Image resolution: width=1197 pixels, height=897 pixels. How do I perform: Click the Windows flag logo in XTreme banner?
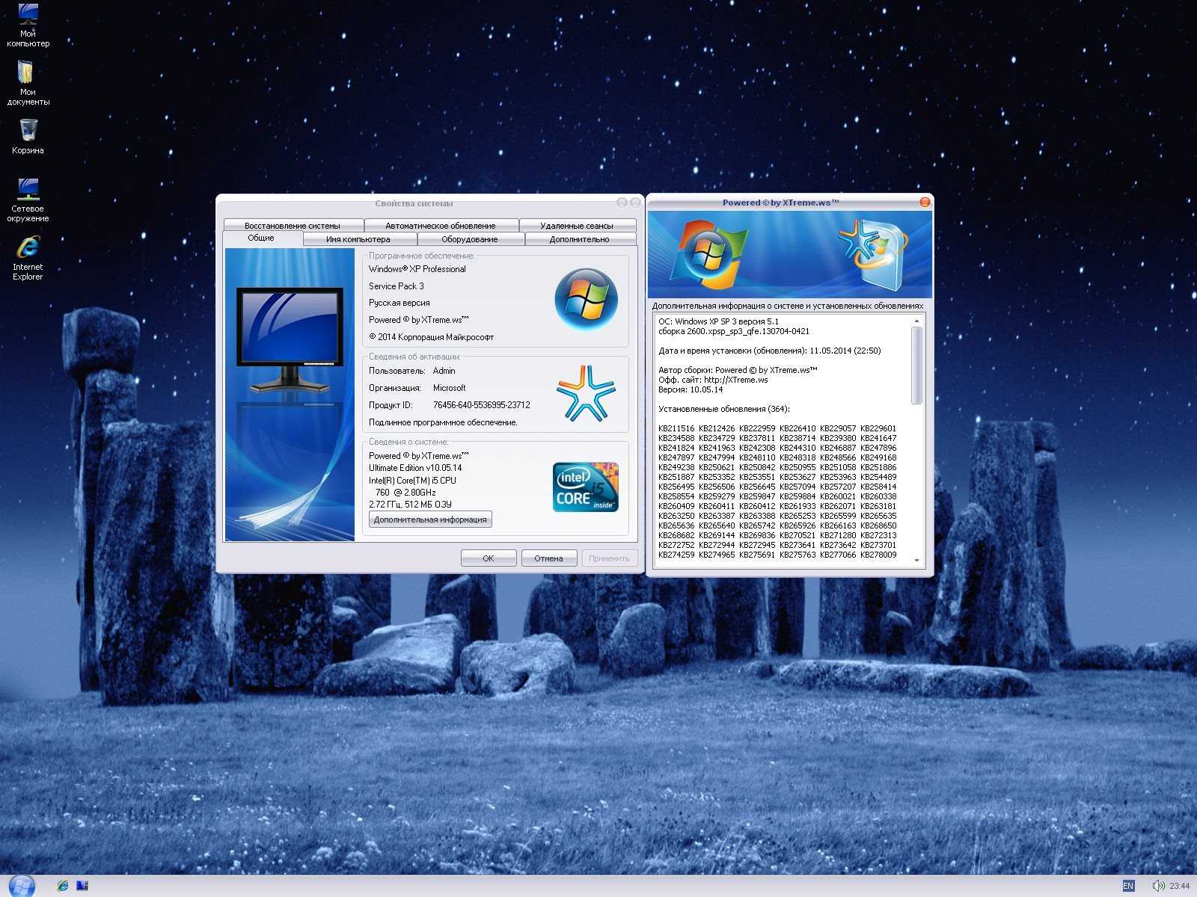click(708, 254)
